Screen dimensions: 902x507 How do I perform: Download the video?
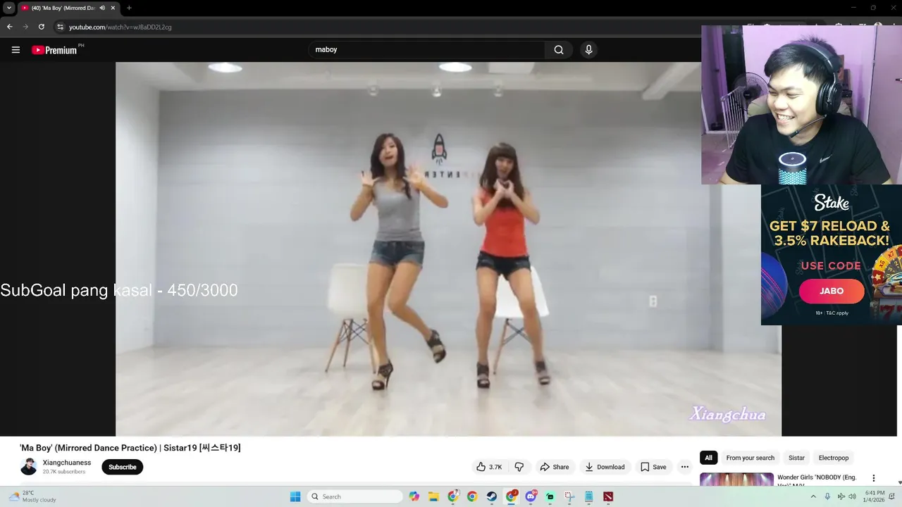point(605,467)
